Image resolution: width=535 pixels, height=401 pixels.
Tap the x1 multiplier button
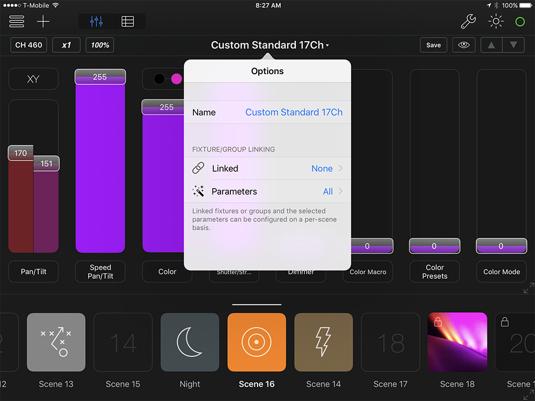click(x=66, y=45)
